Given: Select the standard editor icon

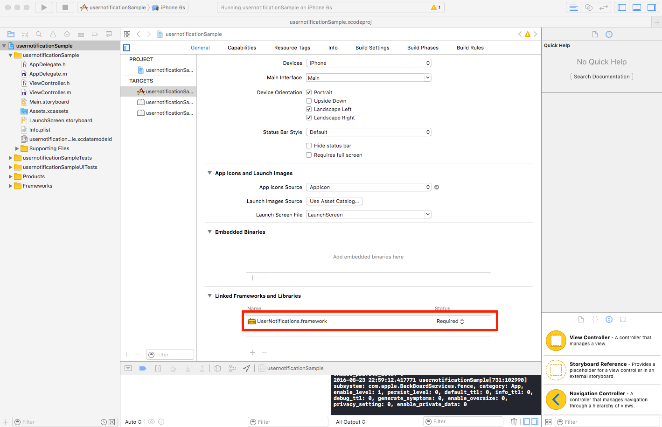Looking at the screenshot, I should (573, 7).
